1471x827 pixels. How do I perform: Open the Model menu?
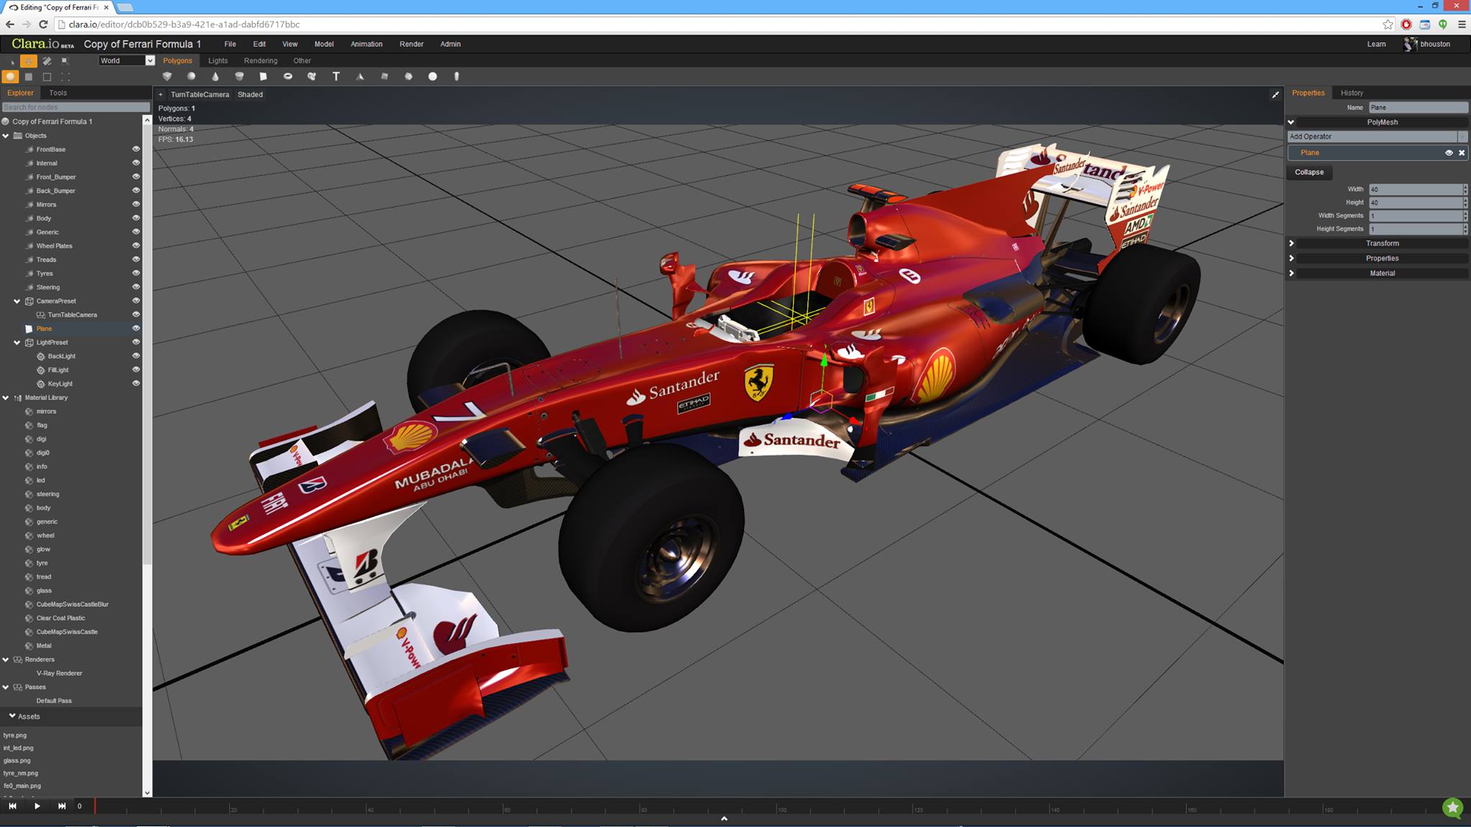click(322, 43)
